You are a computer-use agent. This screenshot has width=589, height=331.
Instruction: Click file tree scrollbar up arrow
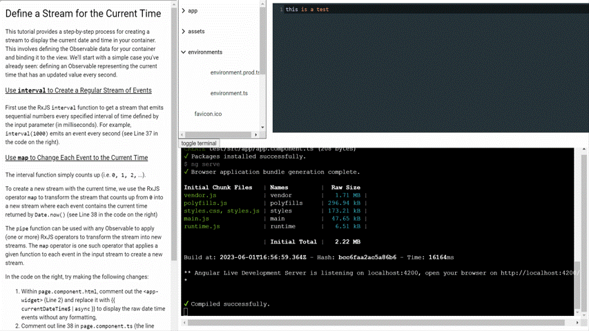(x=262, y=4)
